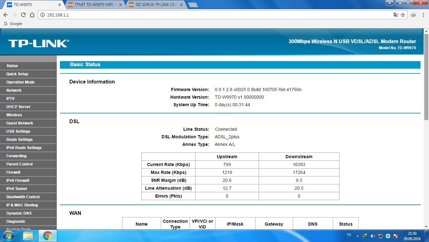Open the Status menu item

[x=28, y=66]
